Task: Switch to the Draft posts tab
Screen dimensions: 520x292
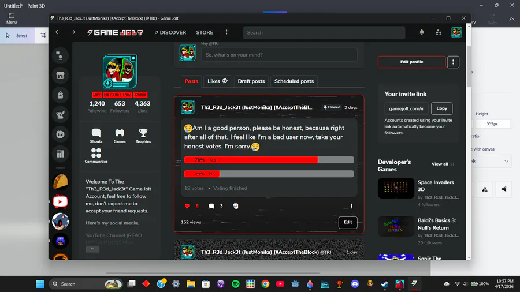Action: coord(251,81)
